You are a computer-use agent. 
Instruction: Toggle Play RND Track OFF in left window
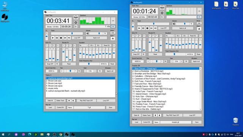pos(86,100)
